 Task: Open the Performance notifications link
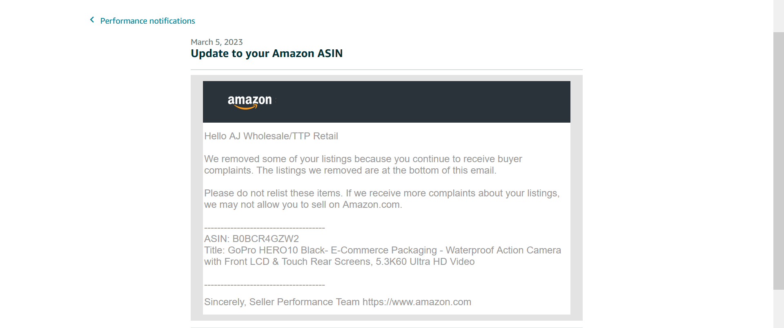147,21
